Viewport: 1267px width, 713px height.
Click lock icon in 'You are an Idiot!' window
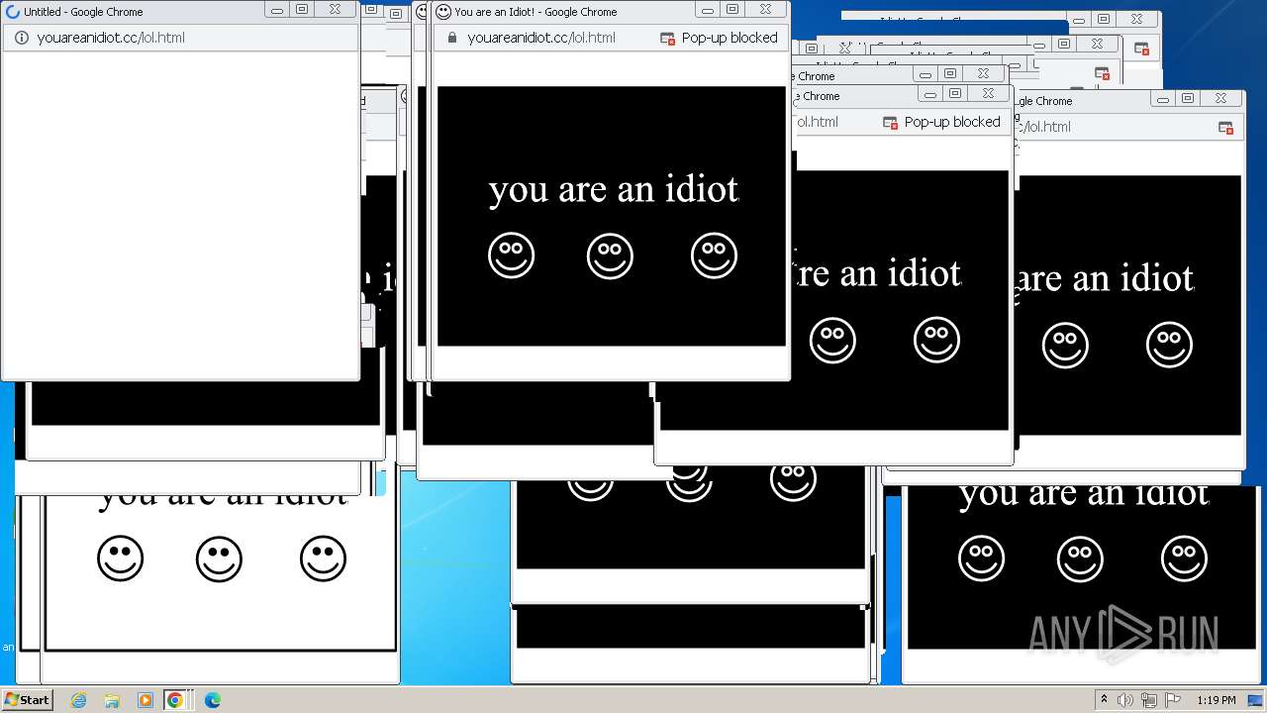[x=452, y=38]
